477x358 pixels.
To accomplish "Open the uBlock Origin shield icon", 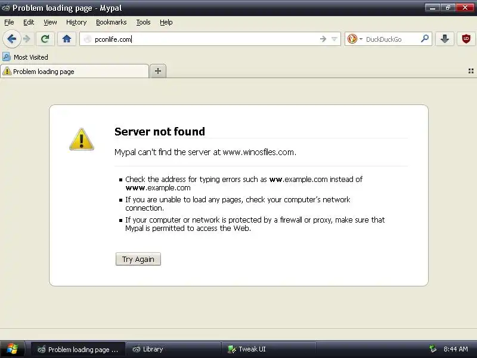I will 466,39.
